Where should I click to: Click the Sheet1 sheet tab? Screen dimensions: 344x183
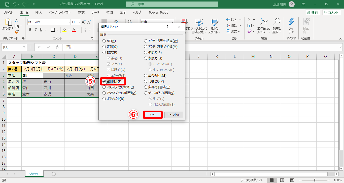click(34, 174)
